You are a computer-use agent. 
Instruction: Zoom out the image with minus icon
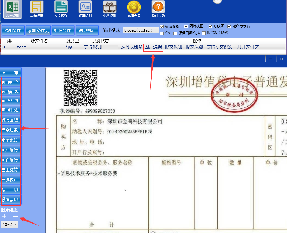[x=15, y=217]
